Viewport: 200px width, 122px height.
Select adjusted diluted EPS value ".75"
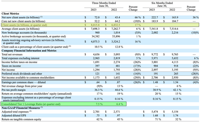tap(97, 115)
